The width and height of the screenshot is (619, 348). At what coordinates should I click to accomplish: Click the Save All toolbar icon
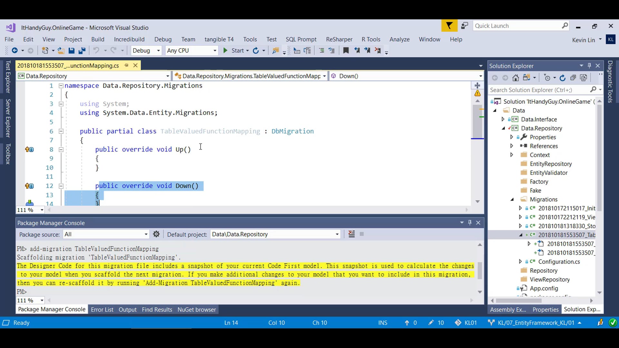pos(82,51)
